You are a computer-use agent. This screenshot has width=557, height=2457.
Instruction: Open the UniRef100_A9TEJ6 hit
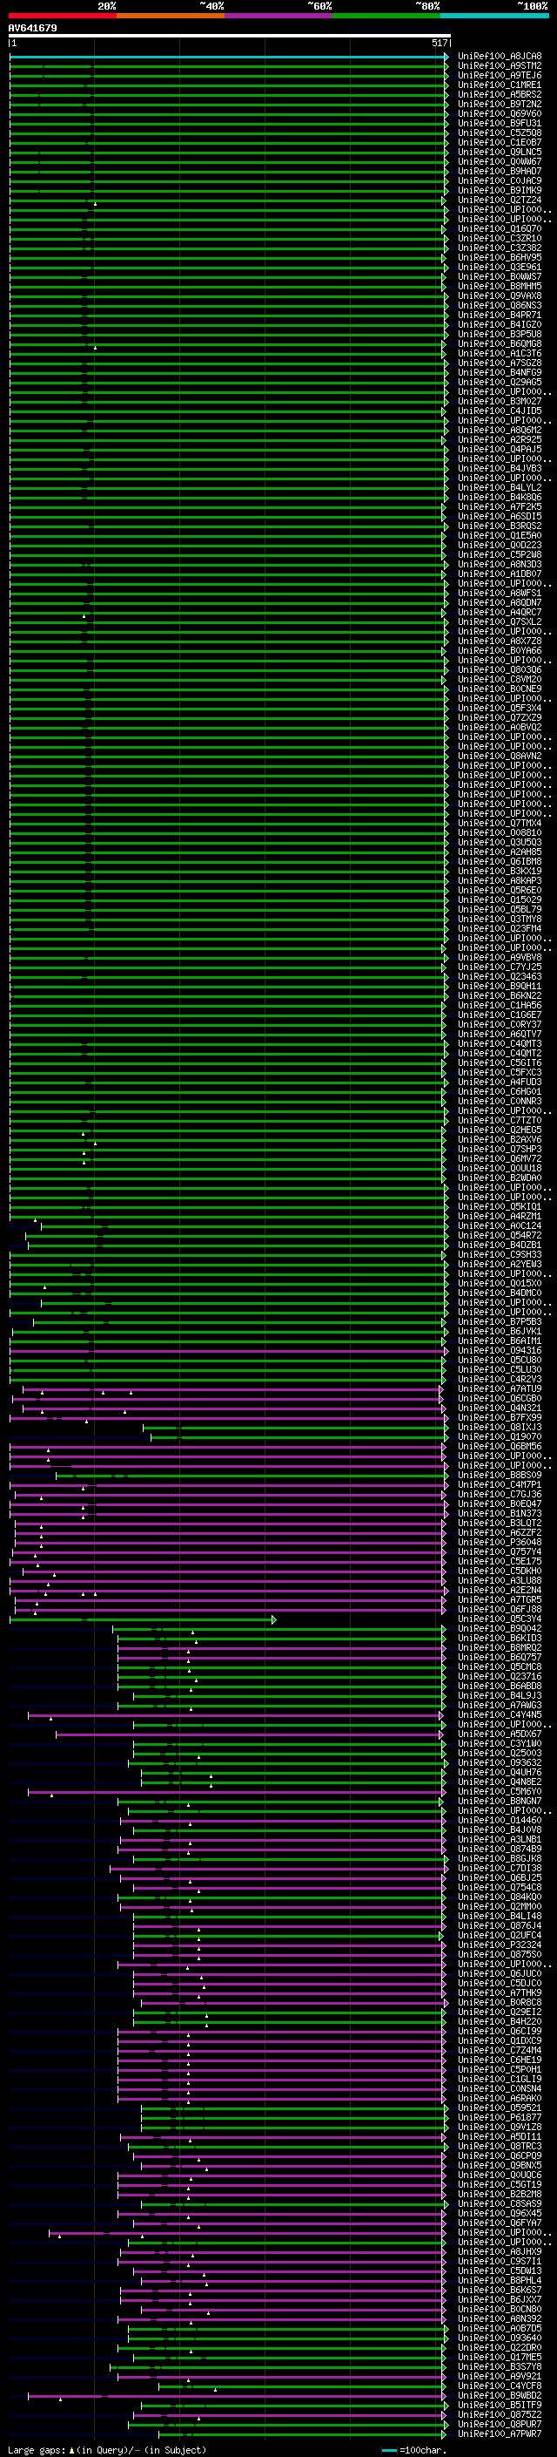point(500,75)
